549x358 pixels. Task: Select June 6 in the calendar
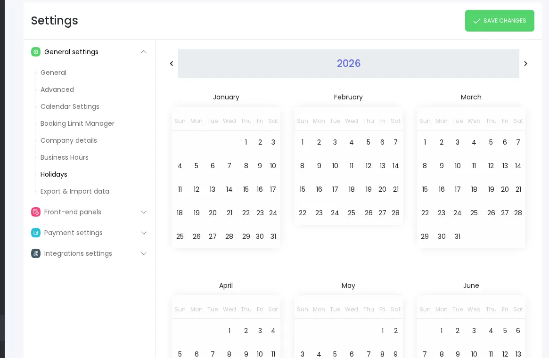518,331
